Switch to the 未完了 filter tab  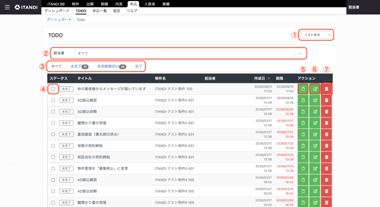[x=79, y=66]
